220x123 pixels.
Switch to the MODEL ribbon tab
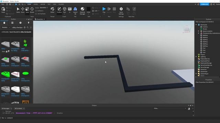coord(36,4)
